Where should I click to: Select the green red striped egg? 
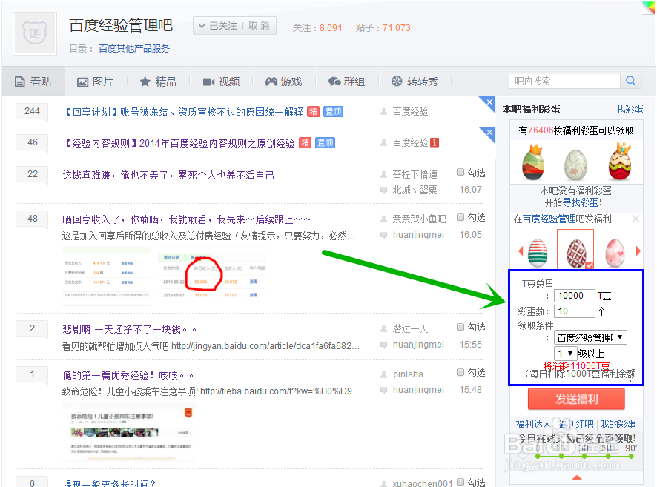[x=538, y=253]
